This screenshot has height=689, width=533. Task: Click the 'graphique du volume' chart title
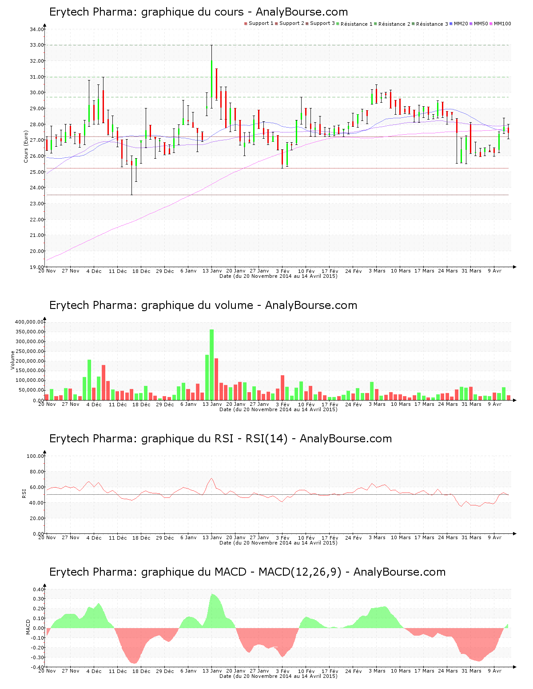pos(203,305)
